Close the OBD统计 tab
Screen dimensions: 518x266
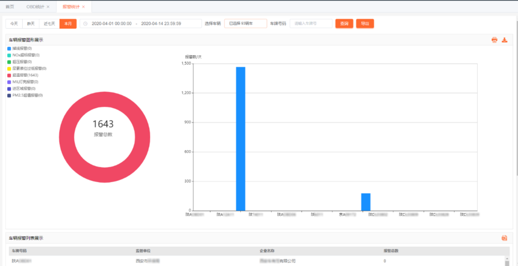click(48, 7)
